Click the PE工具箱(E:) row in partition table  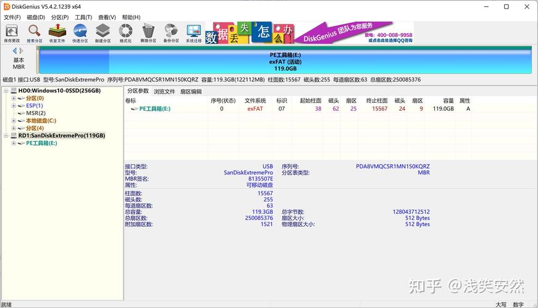[298, 109]
